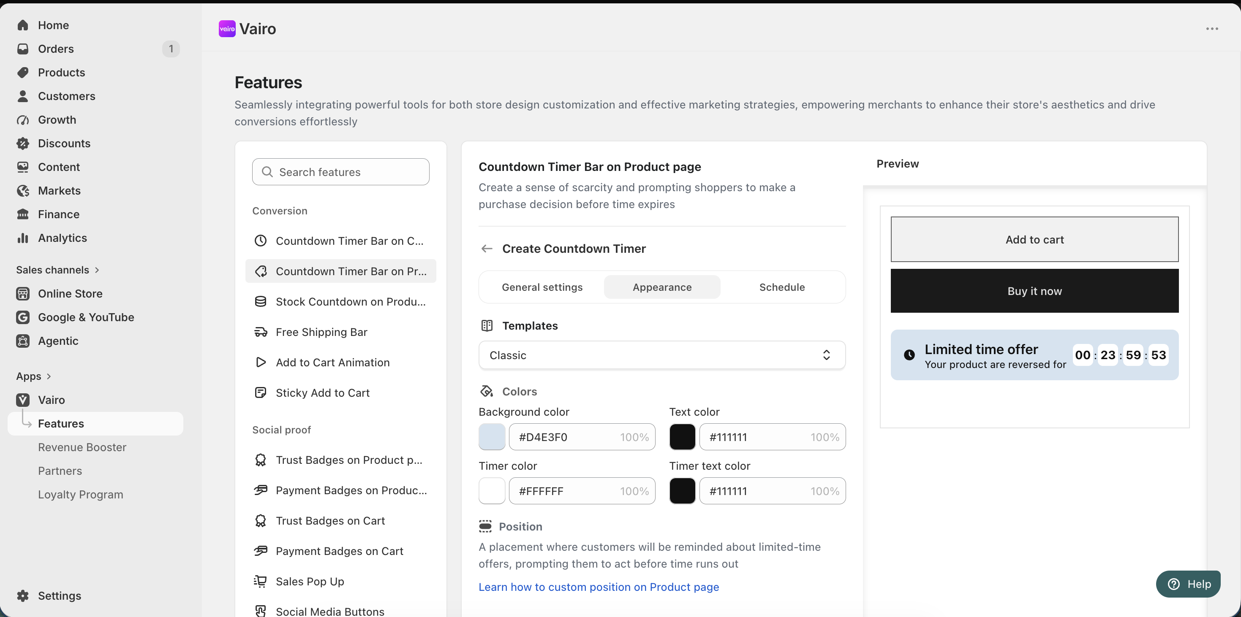The image size is (1241, 617).
Task: Open Finance bank icon
Action: point(23,214)
